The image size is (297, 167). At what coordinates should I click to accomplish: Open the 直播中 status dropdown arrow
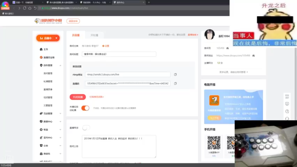coord(56,38)
